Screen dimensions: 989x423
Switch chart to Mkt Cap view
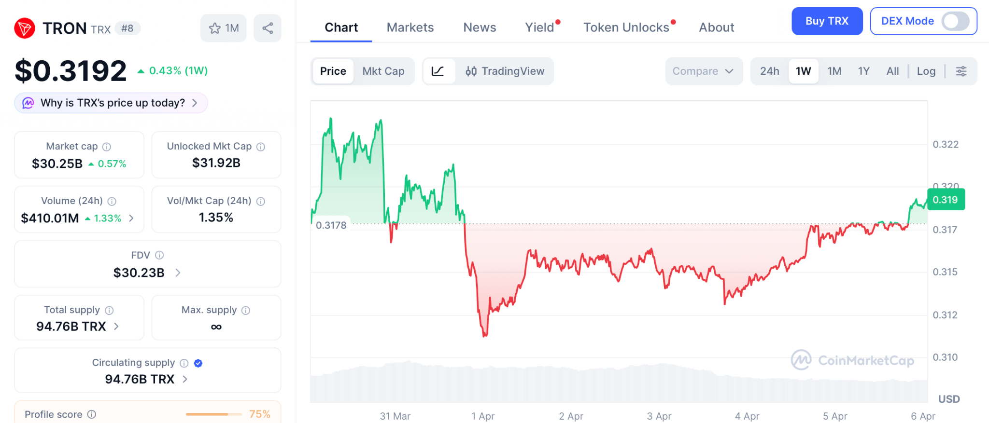[383, 71]
